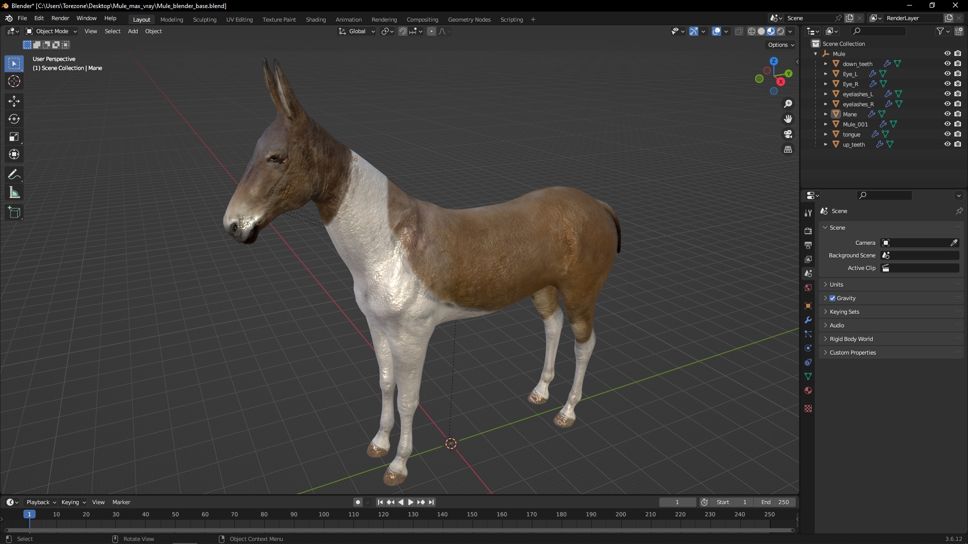The image size is (968, 544).
Task: Open the Modifiers properties tab
Action: coord(808,320)
